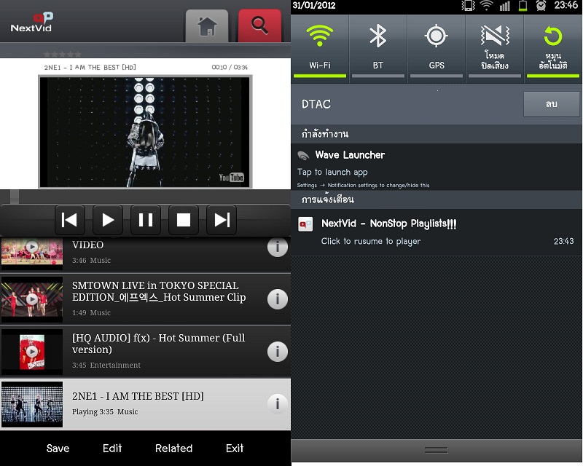Image resolution: width=583 pixels, height=466 pixels.
Task: Skip to next track in player
Action: [x=222, y=220]
